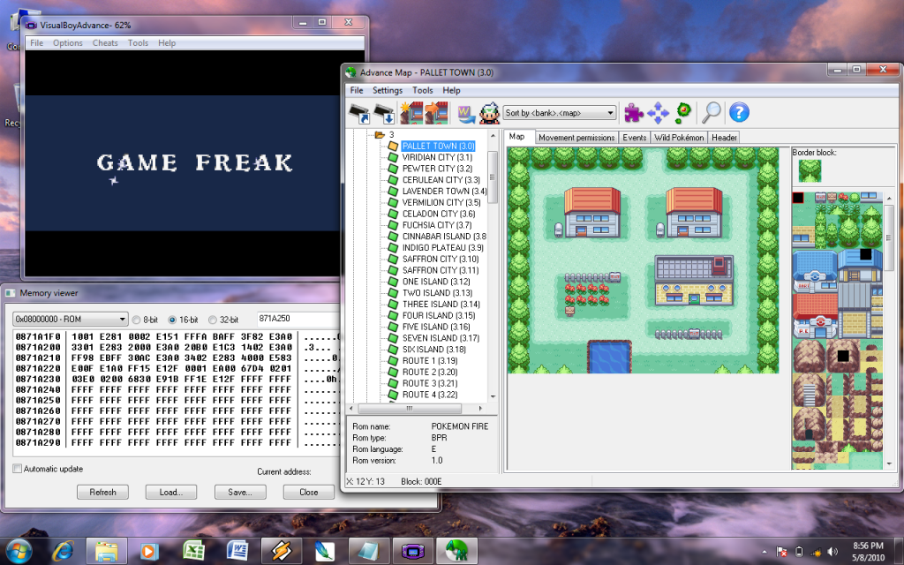This screenshot has height=565, width=904.
Task: Click the house icon with orange arrow
Action: 436,113
